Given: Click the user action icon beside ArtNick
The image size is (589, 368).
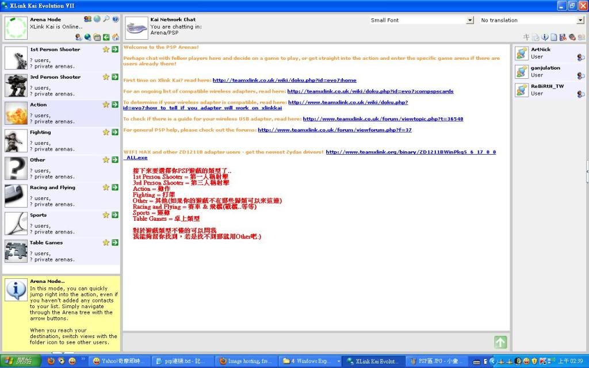Looking at the screenshot, I should tap(581, 57).
